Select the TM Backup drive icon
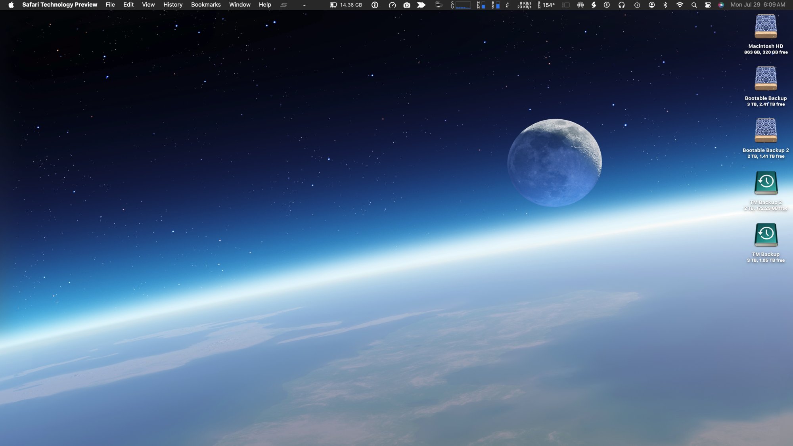The height and width of the screenshot is (446, 793). [x=766, y=235]
